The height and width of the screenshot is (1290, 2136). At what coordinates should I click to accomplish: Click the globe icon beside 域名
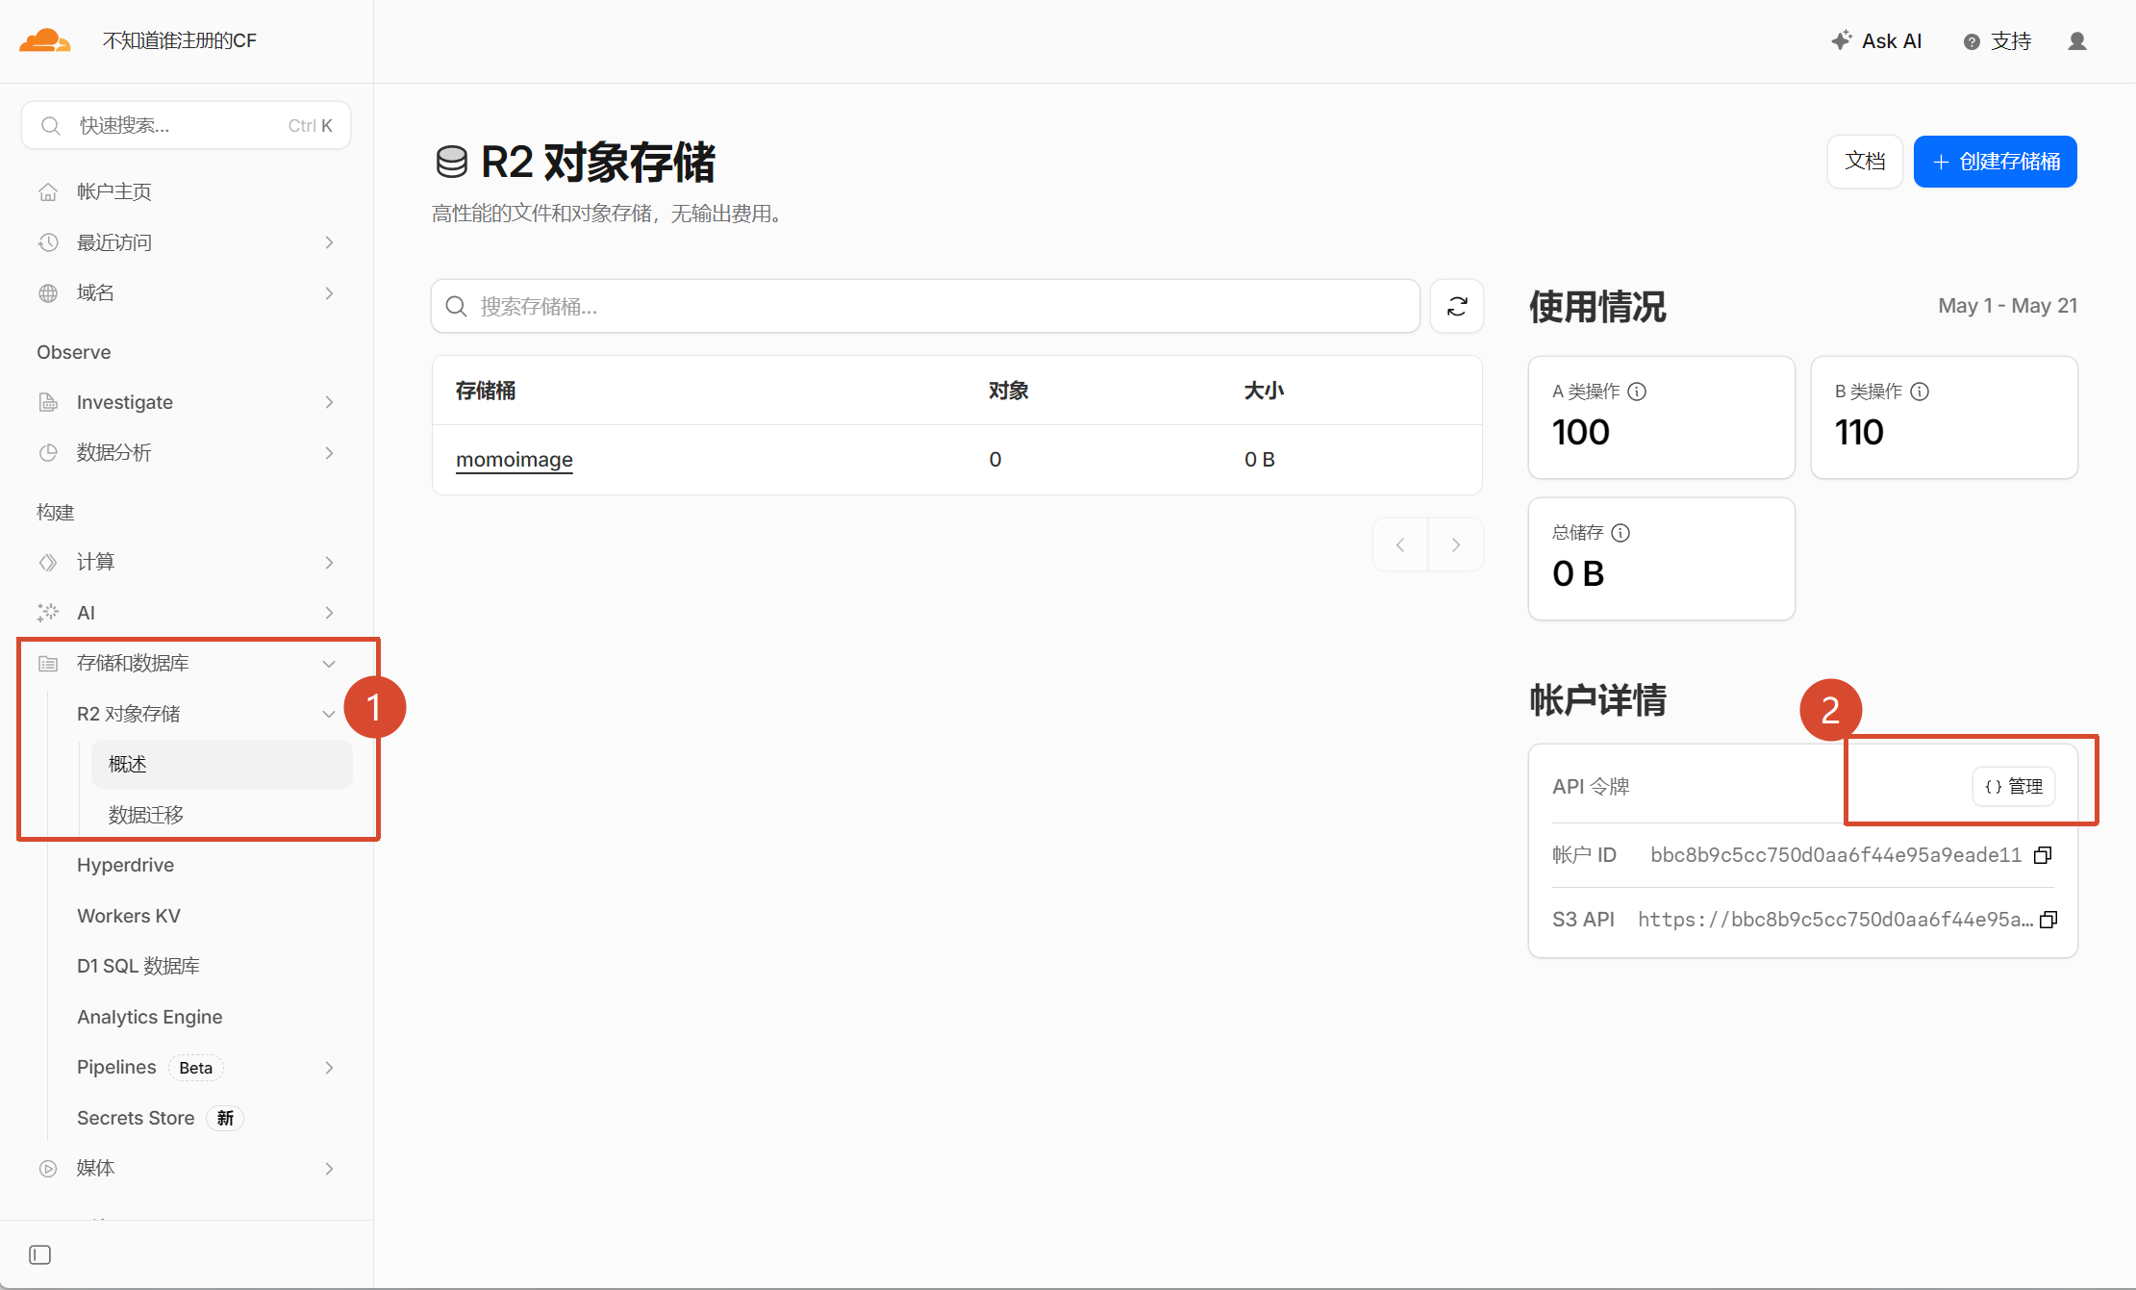click(x=48, y=293)
